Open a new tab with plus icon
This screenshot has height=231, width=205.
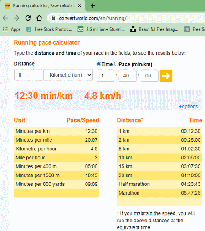tap(93, 6)
